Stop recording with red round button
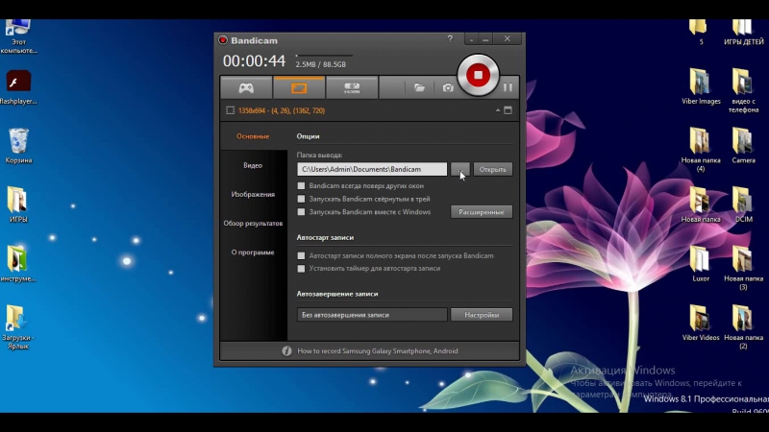The width and height of the screenshot is (769, 432). click(478, 75)
